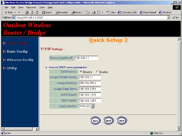182x136 pixels.
Task: Click the Wireless Interface IP field
Action: tap(87, 58)
